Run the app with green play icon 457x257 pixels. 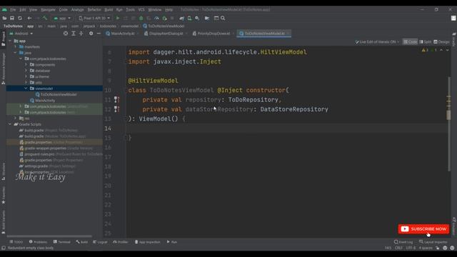point(118,18)
